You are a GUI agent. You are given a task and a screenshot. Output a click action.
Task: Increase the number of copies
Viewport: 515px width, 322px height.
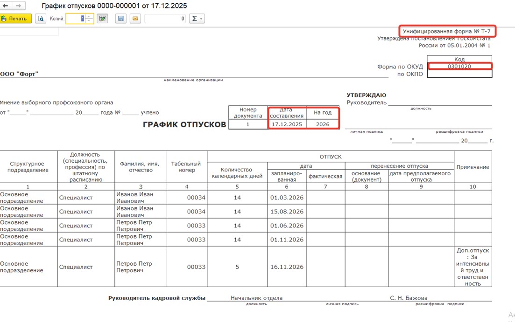[x=89, y=16]
